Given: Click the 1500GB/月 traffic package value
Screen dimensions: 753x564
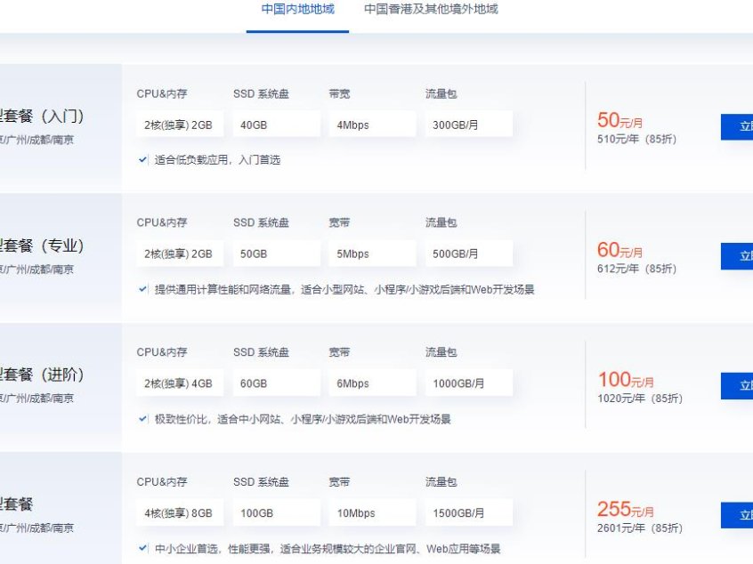Looking at the screenshot, I should tap(469, 513).
